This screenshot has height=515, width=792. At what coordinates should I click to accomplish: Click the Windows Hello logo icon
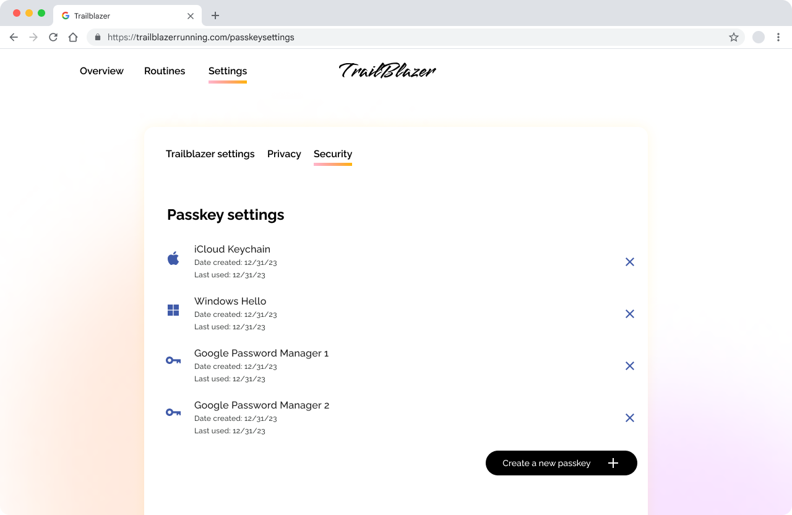(173, 310)
